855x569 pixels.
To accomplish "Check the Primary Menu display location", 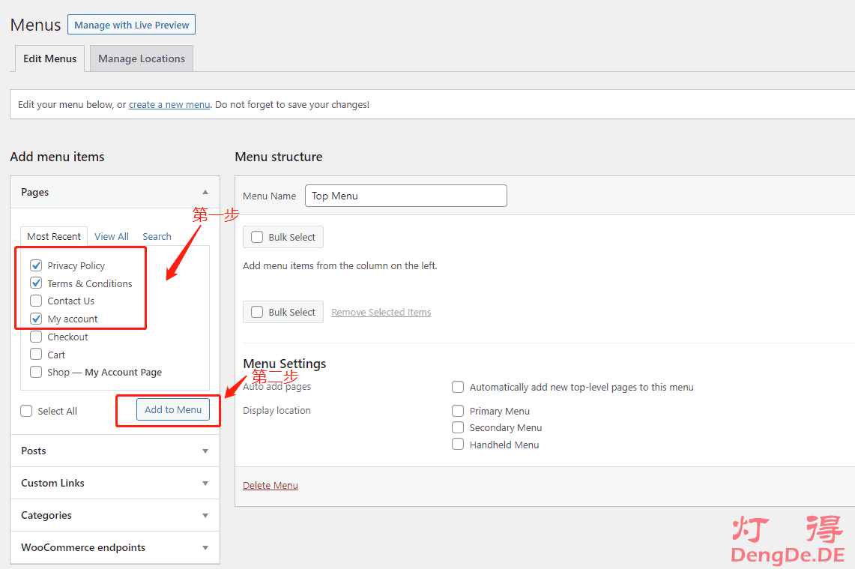I will [x=458, y=411].
